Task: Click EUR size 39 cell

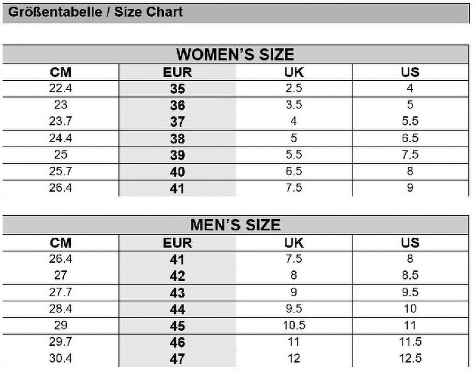Action: (x=177, y=155)
